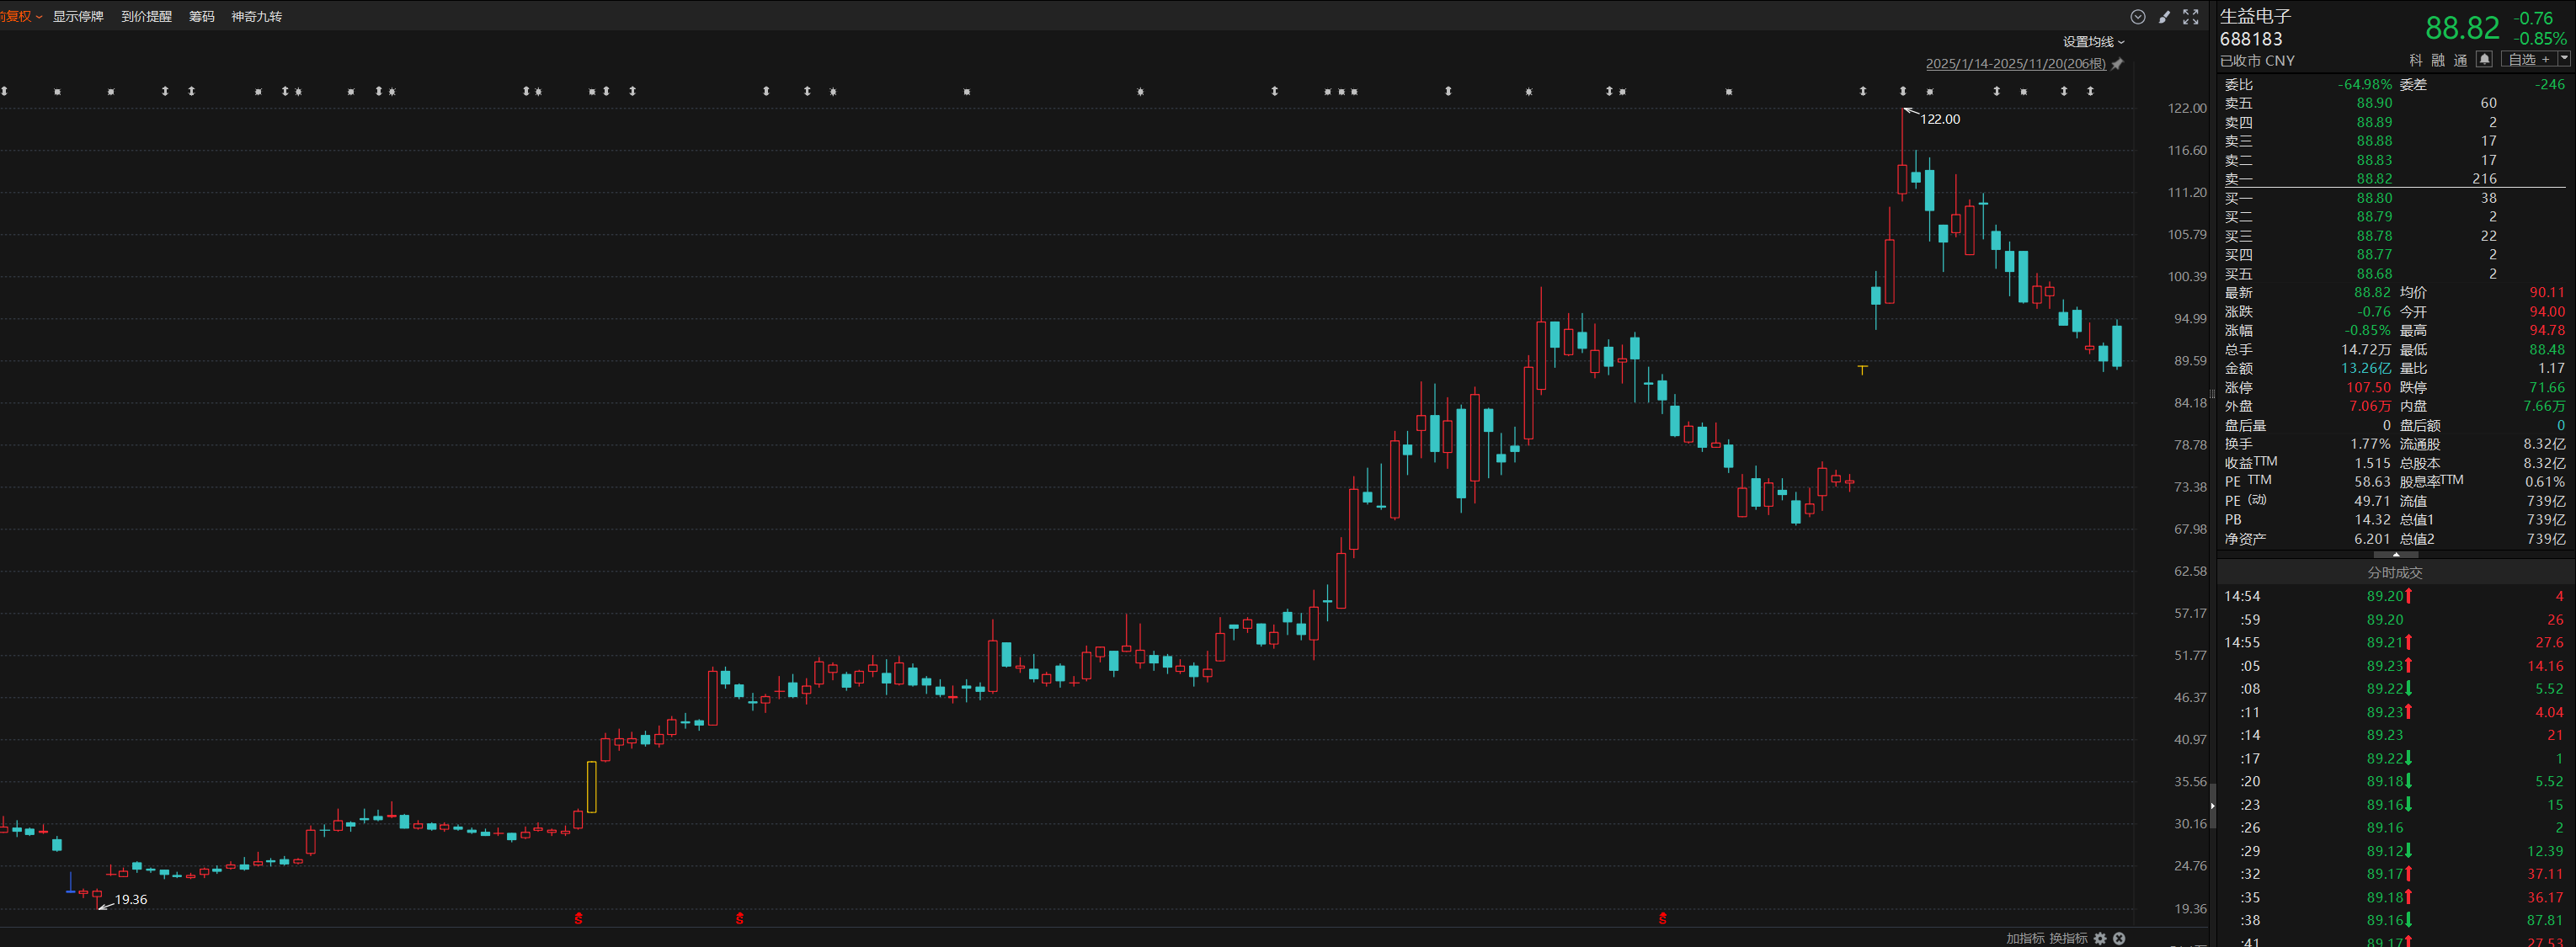The height and width of the screenshot is (947, 2576).
Task: Close indicator panel with X icon
Action: coord(2119,938)
